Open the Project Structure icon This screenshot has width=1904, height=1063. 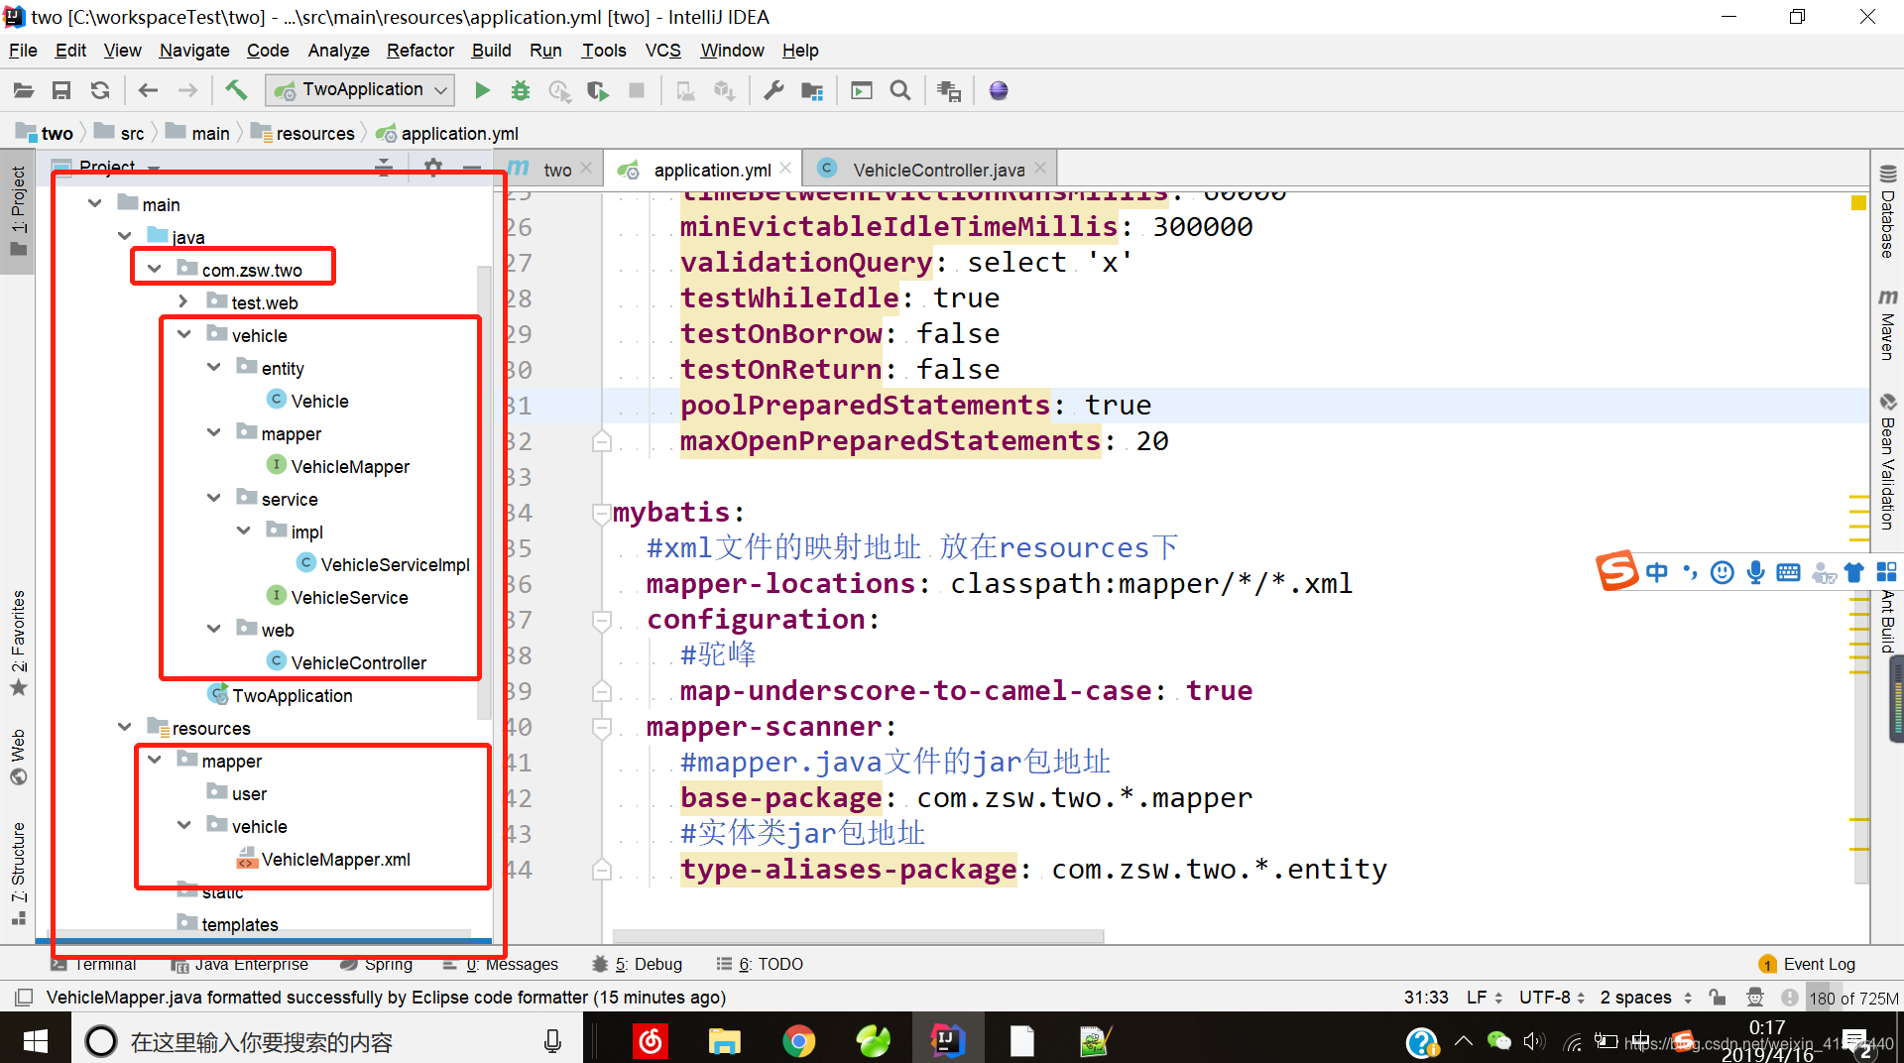pos(812,90)
